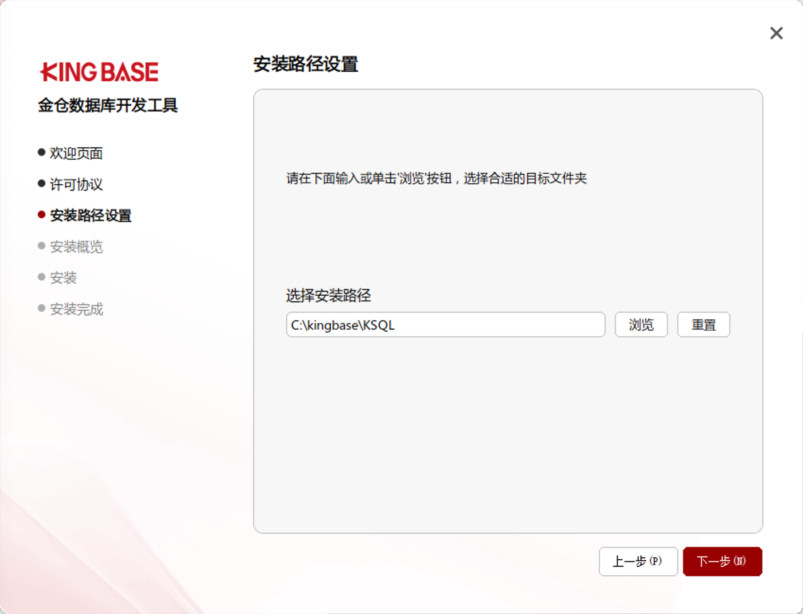Screen dimensions: 803x614
Task: Select the 安装路径设置 step label in sidebar
Action: coord(91,215)
